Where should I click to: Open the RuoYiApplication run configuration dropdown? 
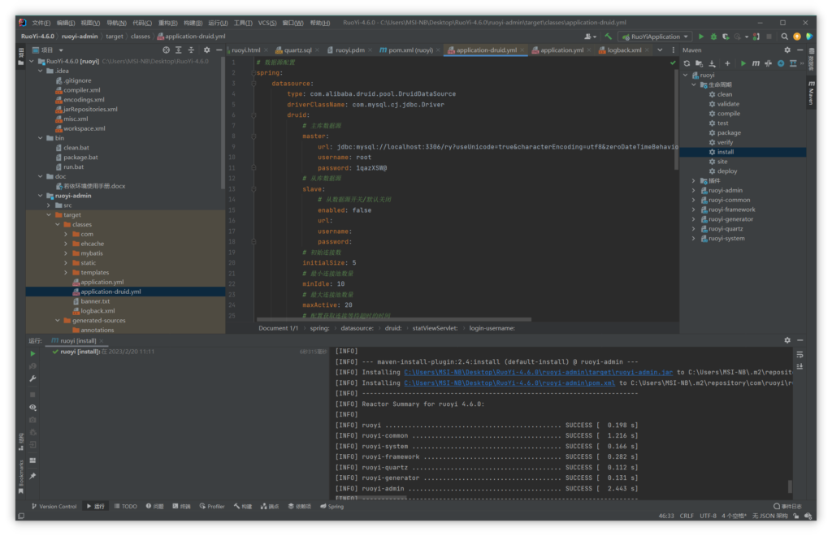[656, 37]
